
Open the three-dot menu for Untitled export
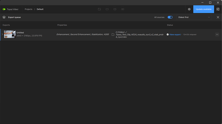click(x=217, y=34)
